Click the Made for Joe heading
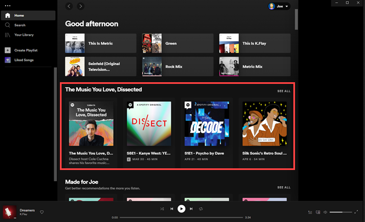Viewport: 365px width, 222px height. pyautogui.click(x=82, y=182)
